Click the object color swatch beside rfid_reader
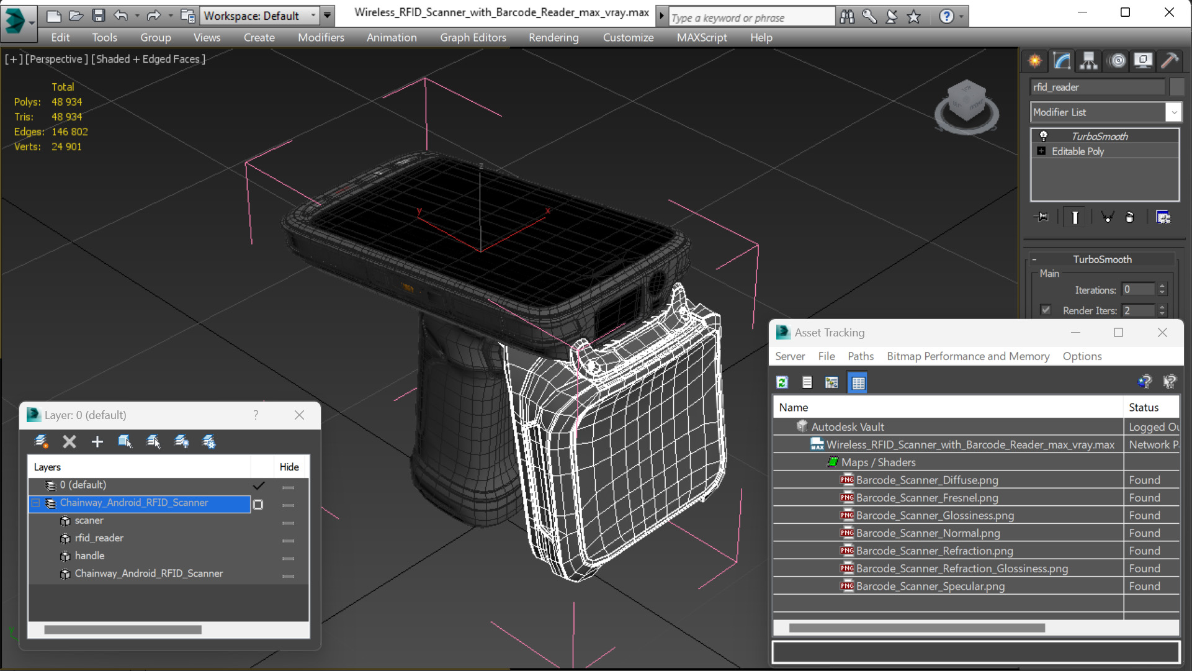 1176,87
